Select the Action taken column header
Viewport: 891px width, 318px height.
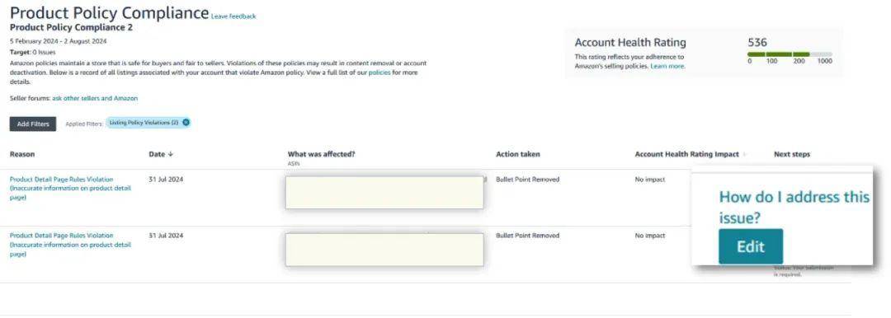(517, 154)
